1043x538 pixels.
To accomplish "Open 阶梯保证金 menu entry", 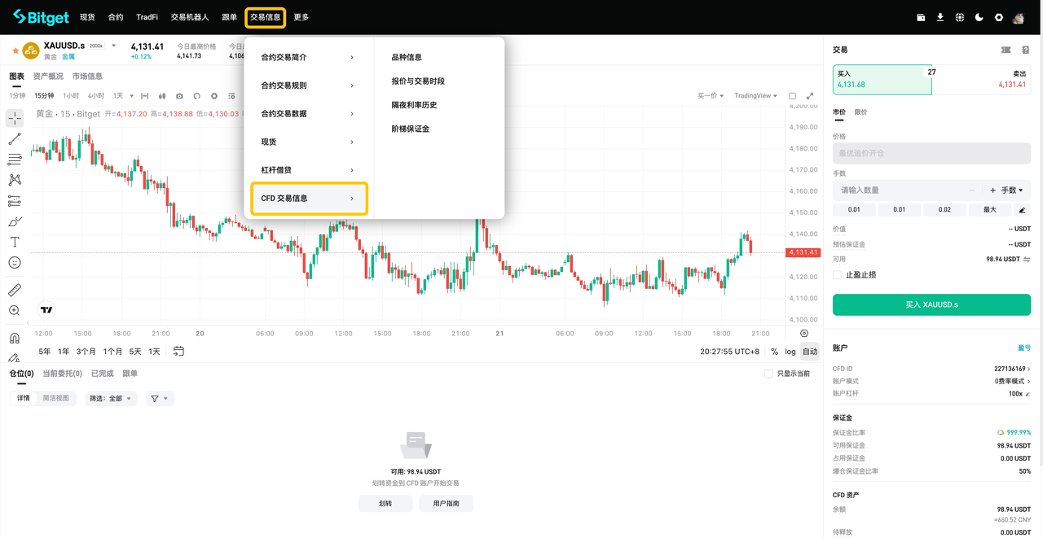I will point(410,129).
